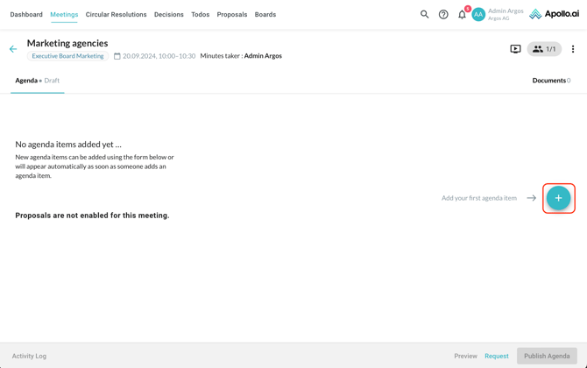Open the three-dot more options menu
Screen dimensions: 587x368
[x=573, y=49]
